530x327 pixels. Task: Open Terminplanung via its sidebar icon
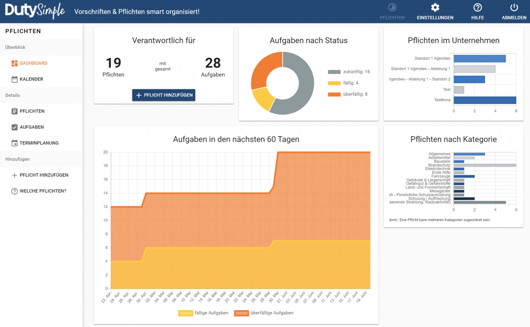click(x=15, y=143)
